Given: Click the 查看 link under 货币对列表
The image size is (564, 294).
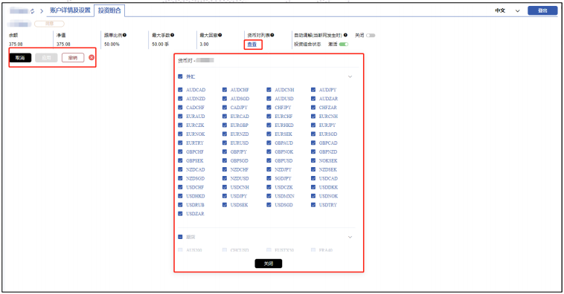Looking at the screenshot, I should (x=252, y=44).
